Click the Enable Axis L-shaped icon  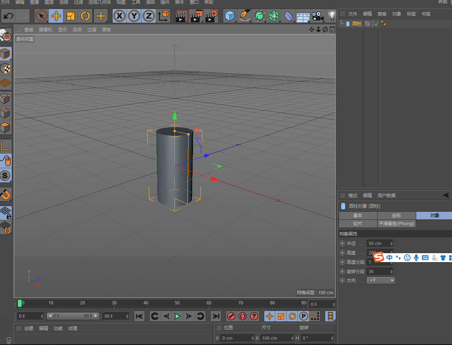coord(5,146)
